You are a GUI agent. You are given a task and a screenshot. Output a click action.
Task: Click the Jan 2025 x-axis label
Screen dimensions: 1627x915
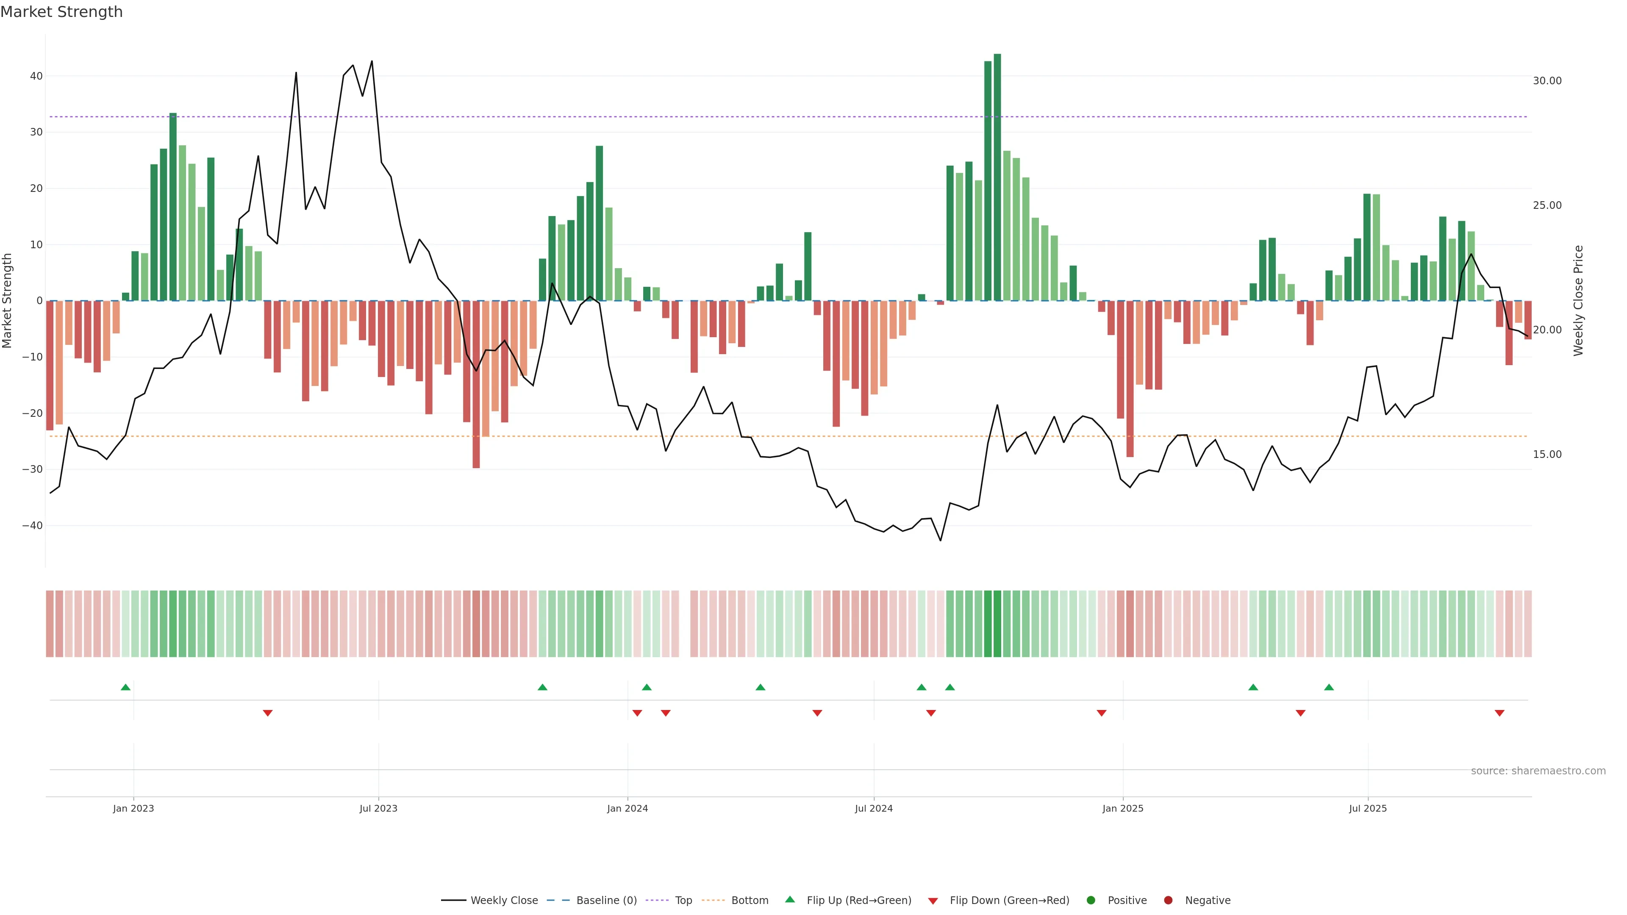click(1122, 808)
